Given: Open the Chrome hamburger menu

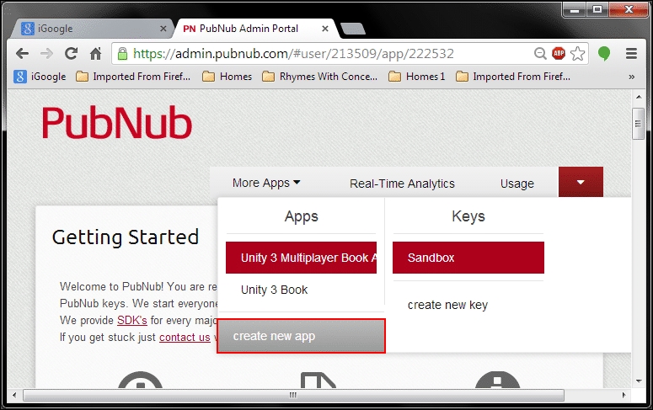Looking at the screenshot, I should pos(631,53).
